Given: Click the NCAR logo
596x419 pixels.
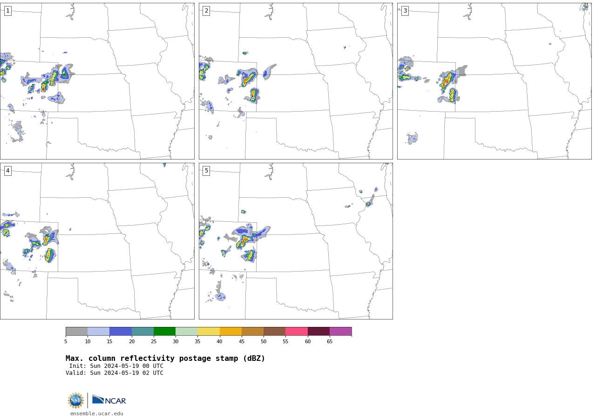Looking at the screenshot, I should [x=109, y=400].
